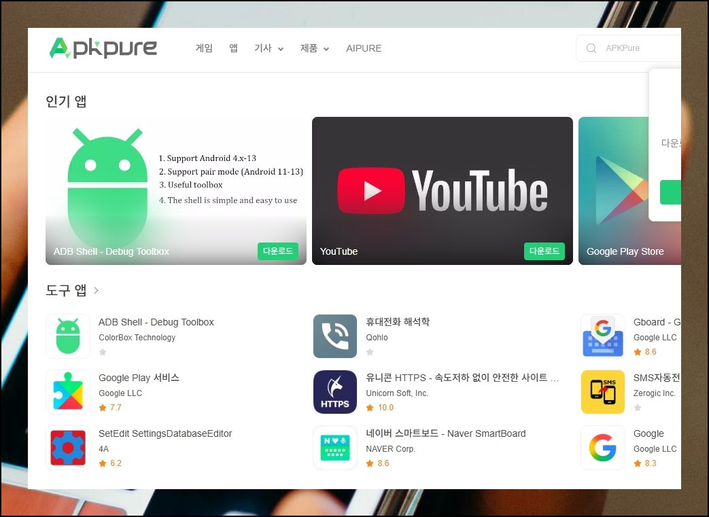
Task: Download YouTube with 다운로드 button
Action: (544, 251)
